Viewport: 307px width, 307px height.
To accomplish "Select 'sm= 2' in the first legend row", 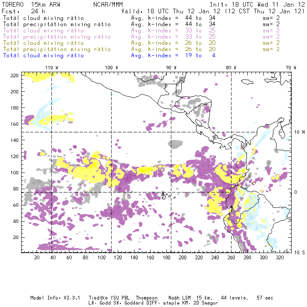I will tap(271, 18).
